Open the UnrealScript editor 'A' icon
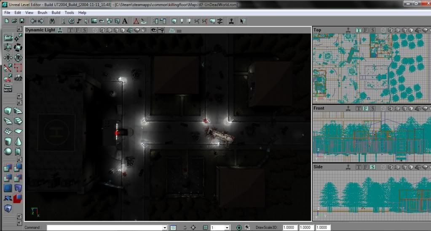The width and height of the screenshot is (431, 231). pyautogui.click(x=125, y=21)
